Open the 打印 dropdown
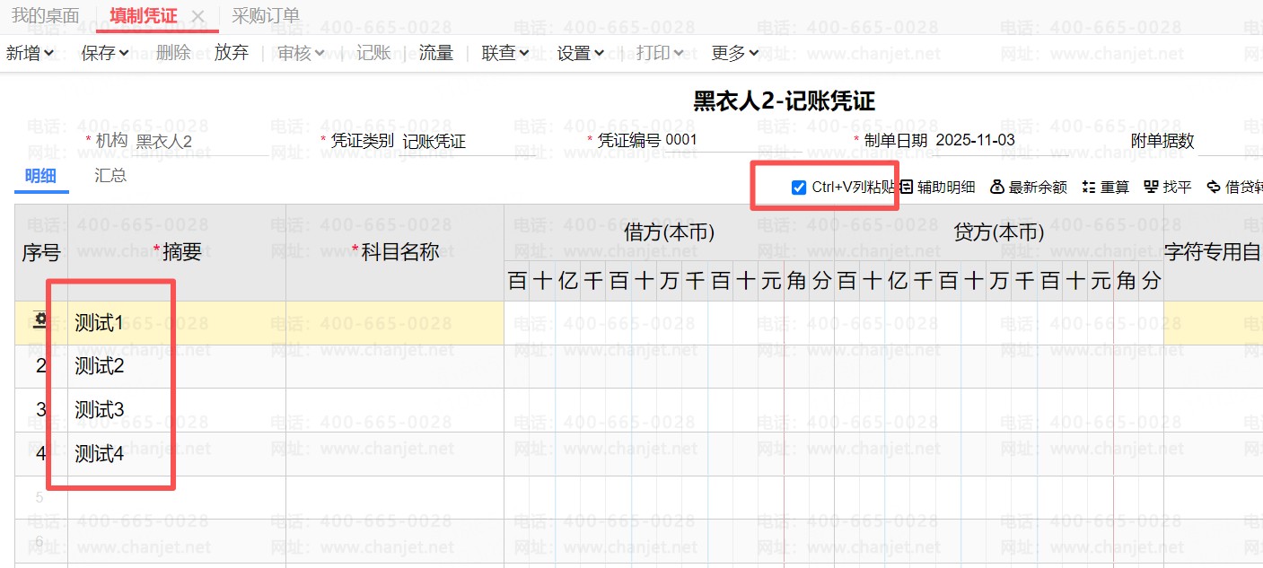The image size is (1263, 568). 660,53
